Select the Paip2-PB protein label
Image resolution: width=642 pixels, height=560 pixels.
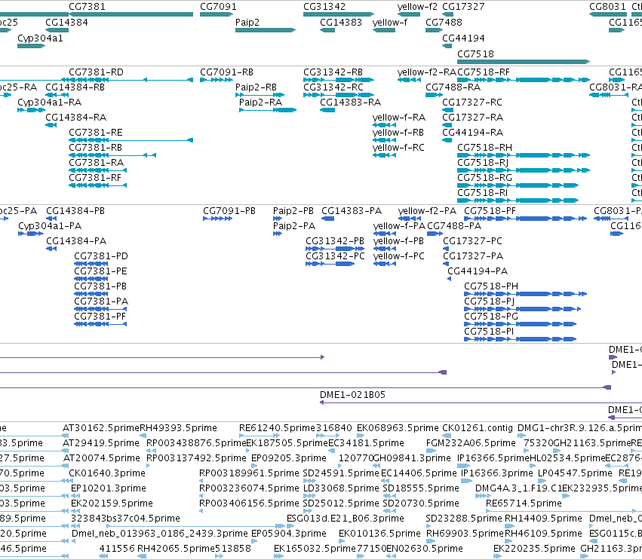tap(293, 211)
